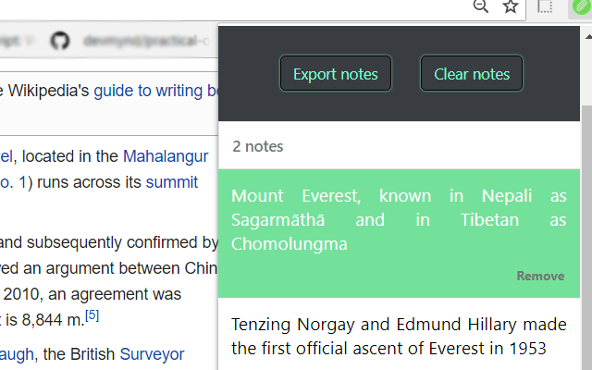Remove the Mount Everest note
Image resolution: width=592 pixels, height=370 pixels.
(x=540, y=276)
